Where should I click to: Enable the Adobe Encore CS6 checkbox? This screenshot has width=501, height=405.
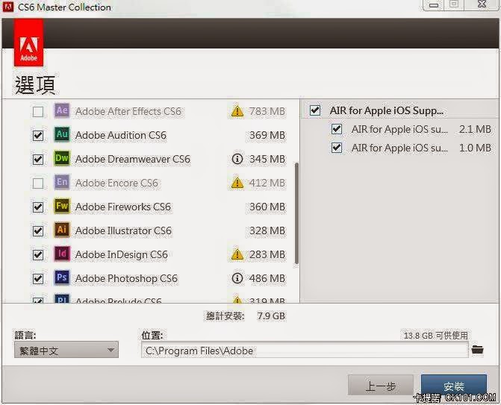(x=38, y=183)
